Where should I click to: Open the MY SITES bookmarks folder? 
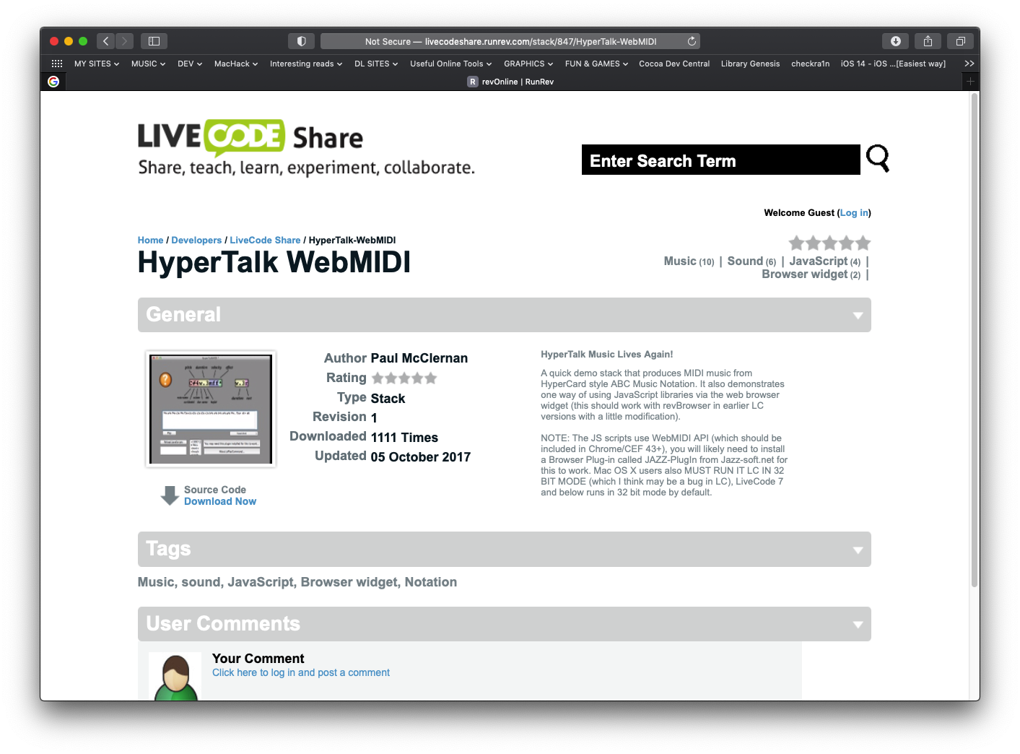tap(97, 64)
